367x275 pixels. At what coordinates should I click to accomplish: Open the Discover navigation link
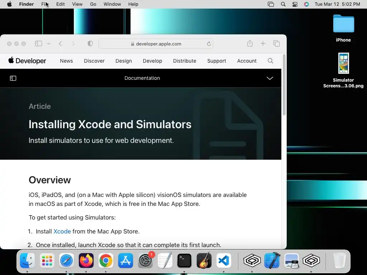[94, 61]
